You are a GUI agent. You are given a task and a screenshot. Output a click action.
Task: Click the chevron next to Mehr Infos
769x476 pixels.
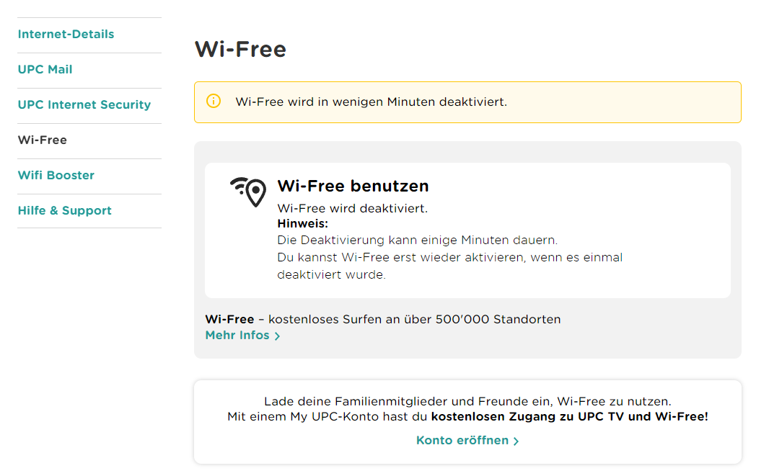(277, 336)
